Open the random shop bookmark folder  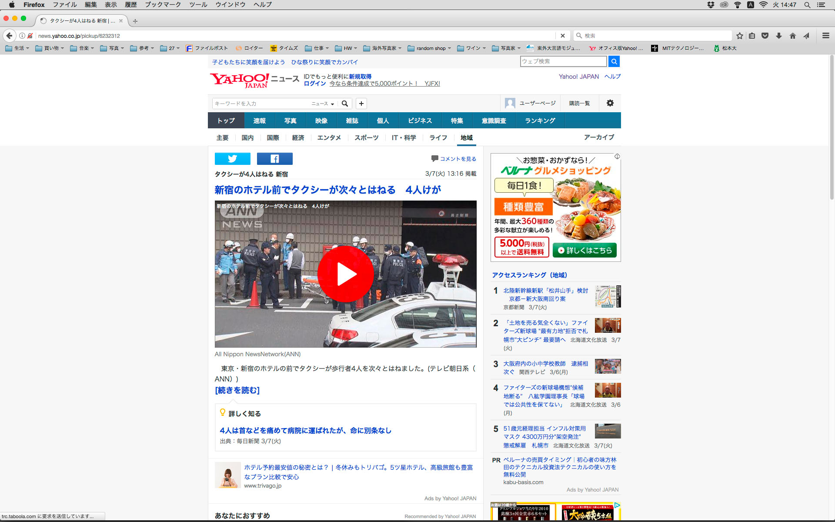[429, 48]
